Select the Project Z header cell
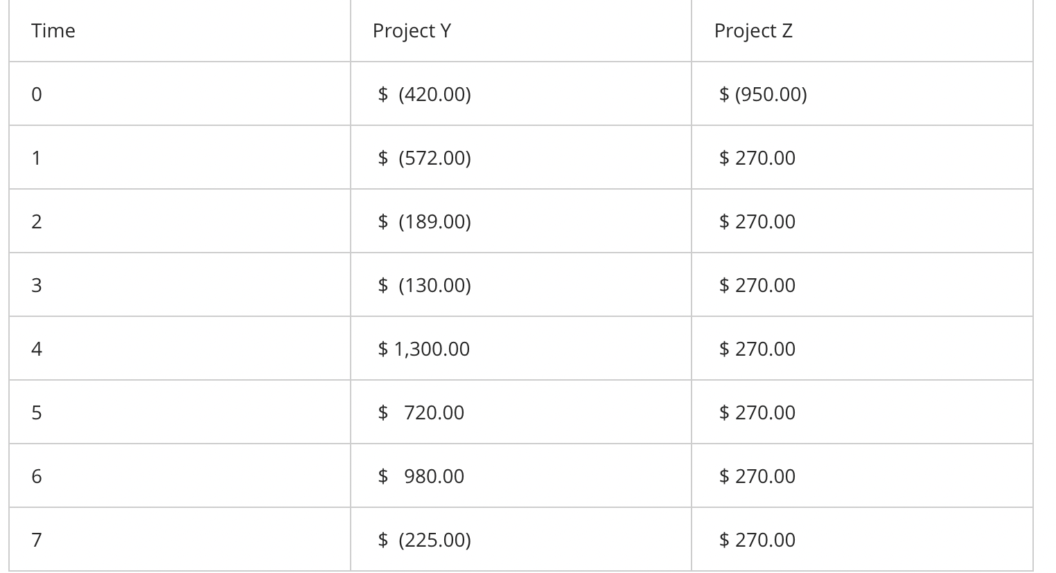The width and height of the screenshot is (1056, 573). pyautogui.click(x=753, y=31)
